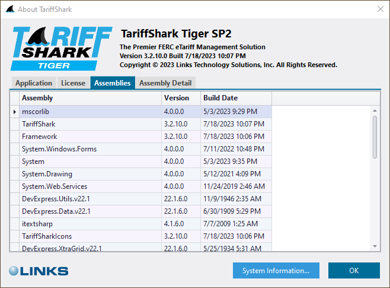Click the scrollbar up arrow
The image size is (390, 288).
point(375,110)
